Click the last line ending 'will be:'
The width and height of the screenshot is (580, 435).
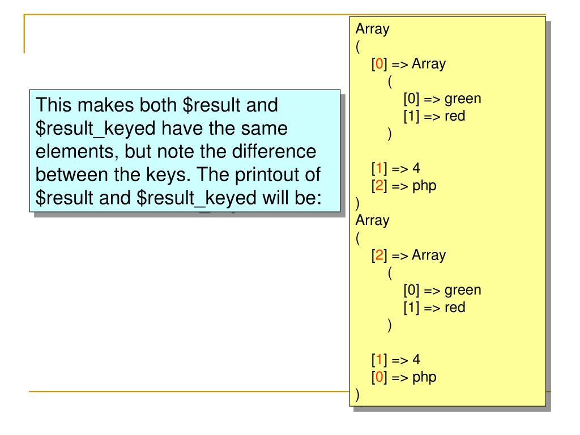coord(178,198)
